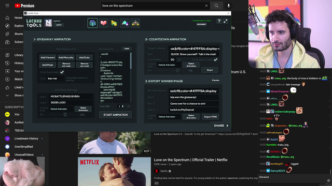Screen dimensions: 332x186
Task: Click Export PNG button
Action: click(x=210, y=117)
